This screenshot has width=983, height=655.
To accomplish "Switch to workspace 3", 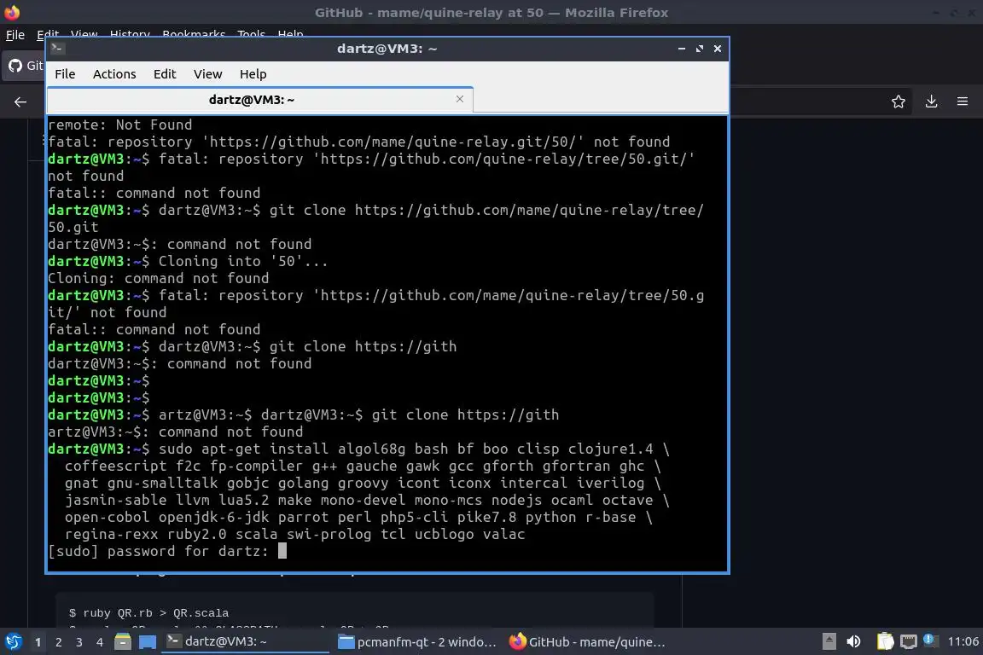I will click(x=79, y=642).
